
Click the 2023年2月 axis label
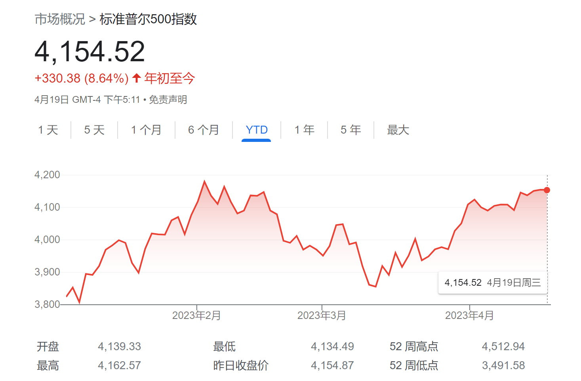click(196, 315)
